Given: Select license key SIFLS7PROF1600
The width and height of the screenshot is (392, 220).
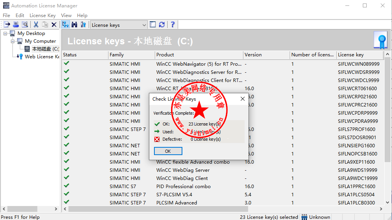Looking at the screenshot, I should pos(357,129).
